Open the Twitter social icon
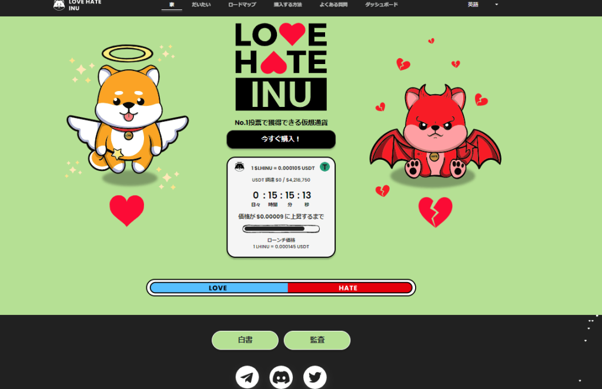This screenshot has width=602, height=389. tap(315, 377)
